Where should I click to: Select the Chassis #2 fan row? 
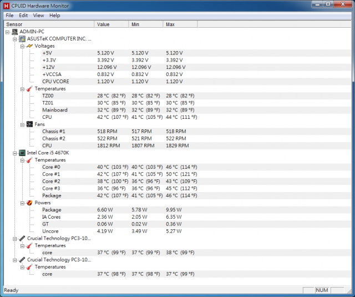click(x=196, y=139)
